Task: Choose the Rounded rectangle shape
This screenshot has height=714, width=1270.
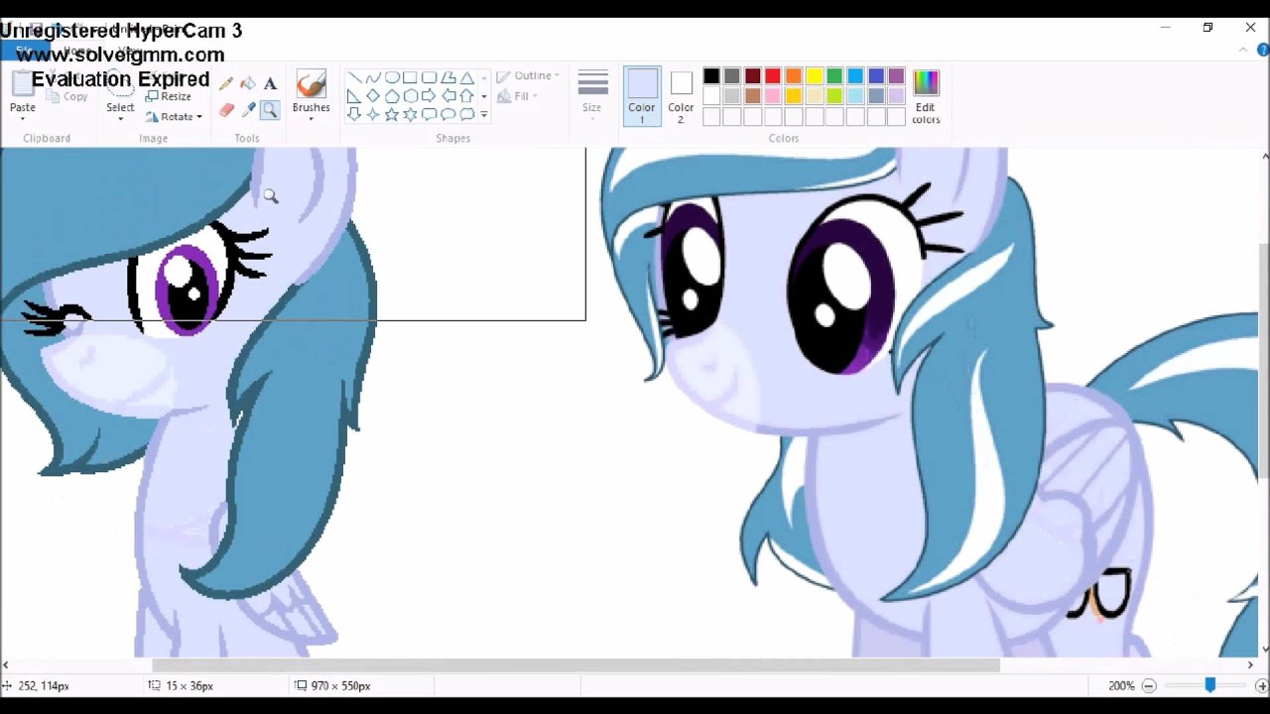Action: coord(430,78)
